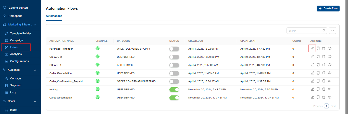Open Template Builder in the sidebar
348x114 pixels.
coord(20,33)
